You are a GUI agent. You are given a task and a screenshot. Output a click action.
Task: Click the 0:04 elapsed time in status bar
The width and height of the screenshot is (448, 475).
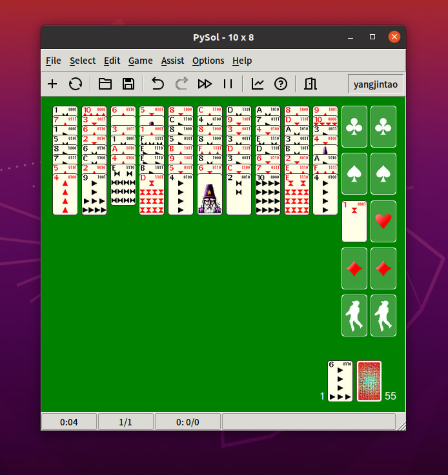(69, 422)
